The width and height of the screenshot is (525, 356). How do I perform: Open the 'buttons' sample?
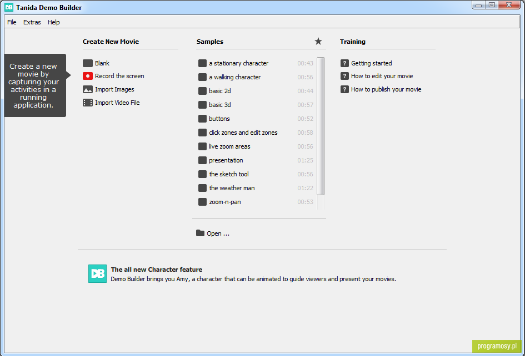219,119
